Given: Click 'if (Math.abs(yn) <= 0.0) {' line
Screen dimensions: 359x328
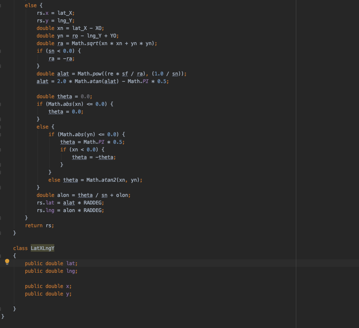Looking at the screenshot, I should pyautogui.click(x=87, y=134).
